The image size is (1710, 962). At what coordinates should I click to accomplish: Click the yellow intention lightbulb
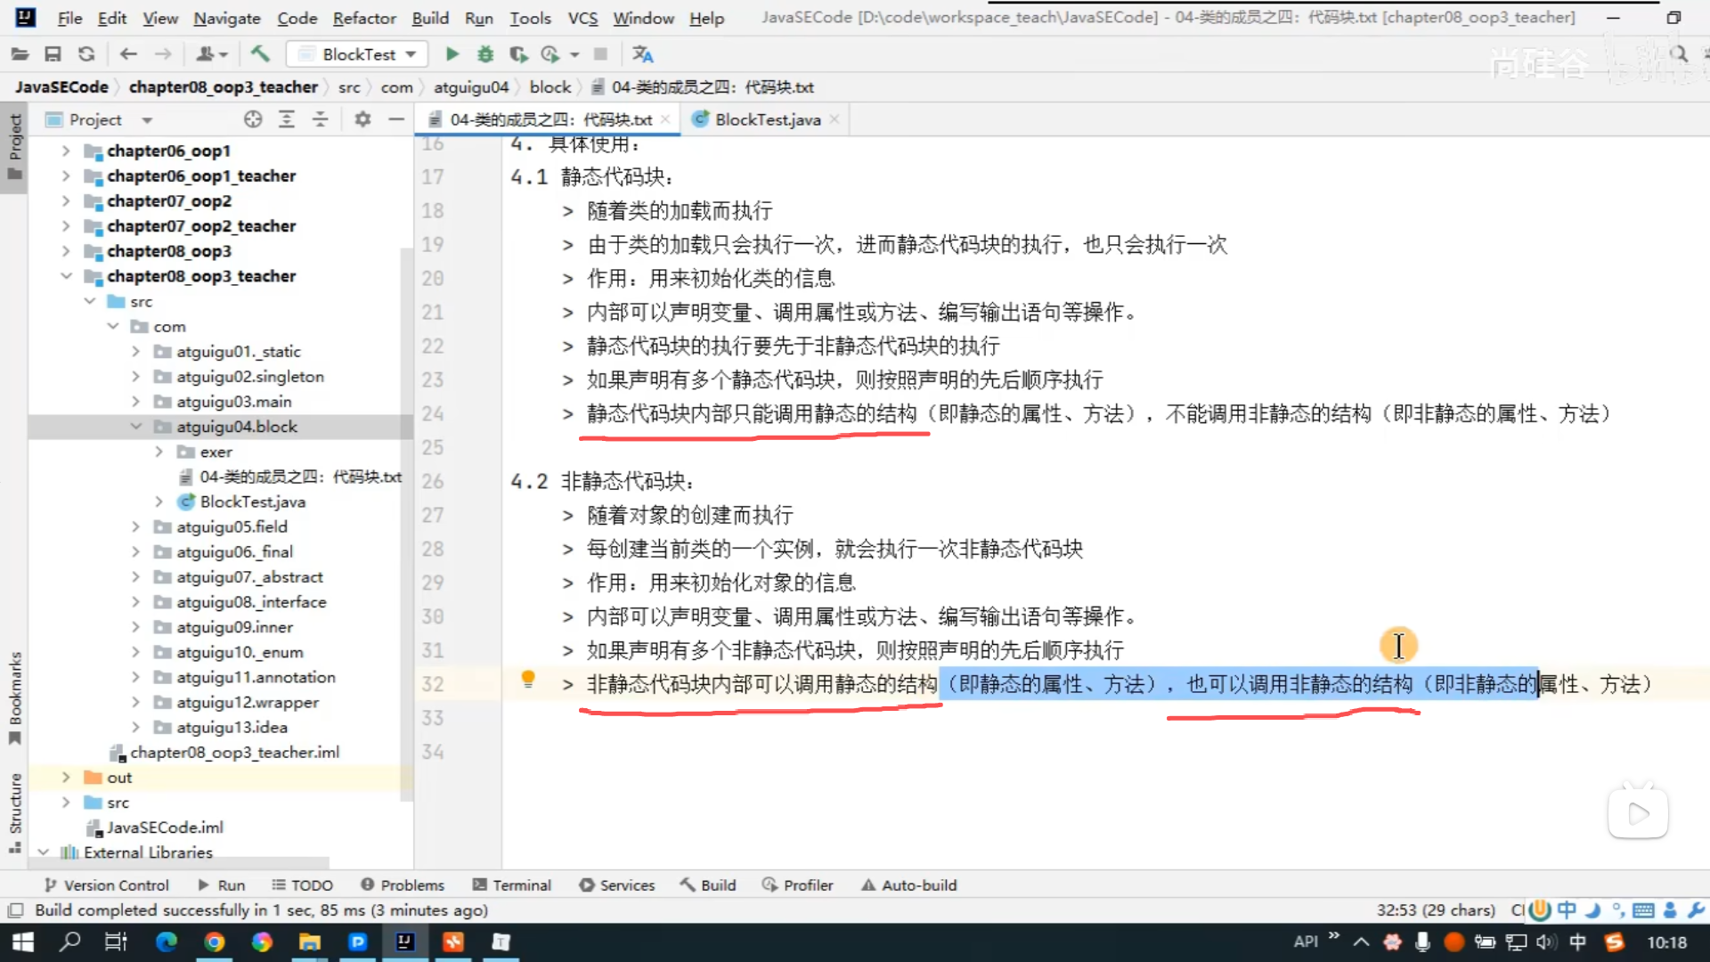pyautogui.click(x=528, y=681)
